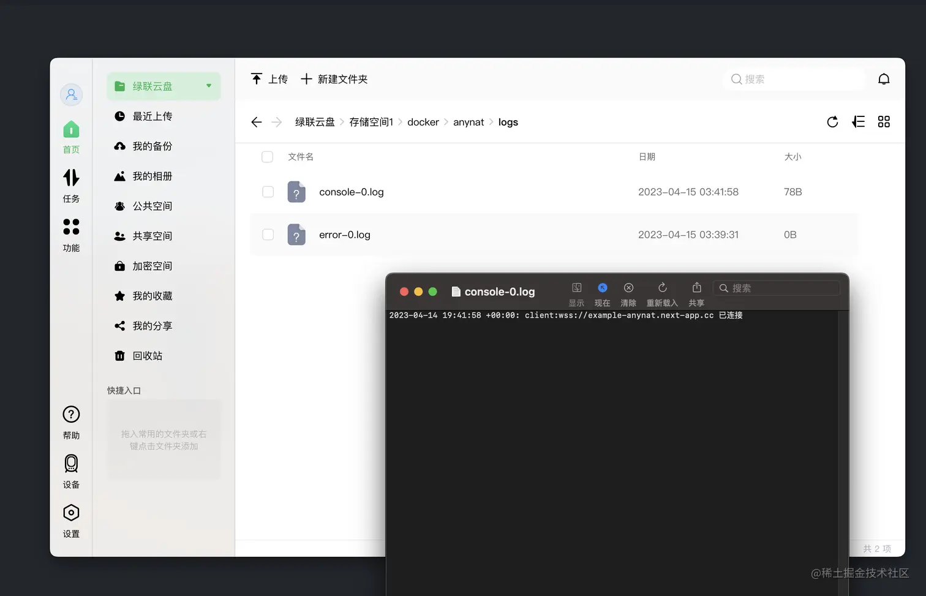Go to docker breadcrumb folder

423,122
